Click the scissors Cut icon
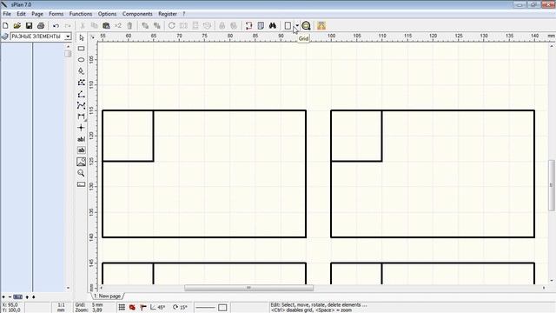This screenshot has height=313, width=556. (x=83, y=25)
